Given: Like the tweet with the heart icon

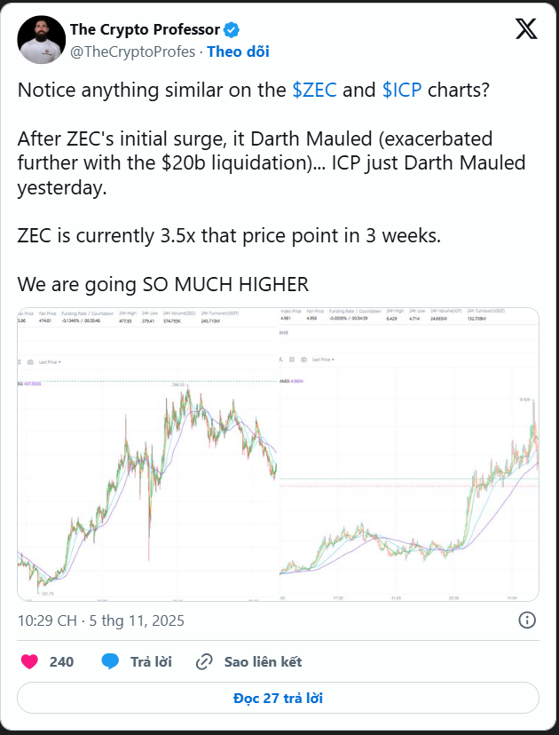Looking at the screenshot, I should point(30,661).
